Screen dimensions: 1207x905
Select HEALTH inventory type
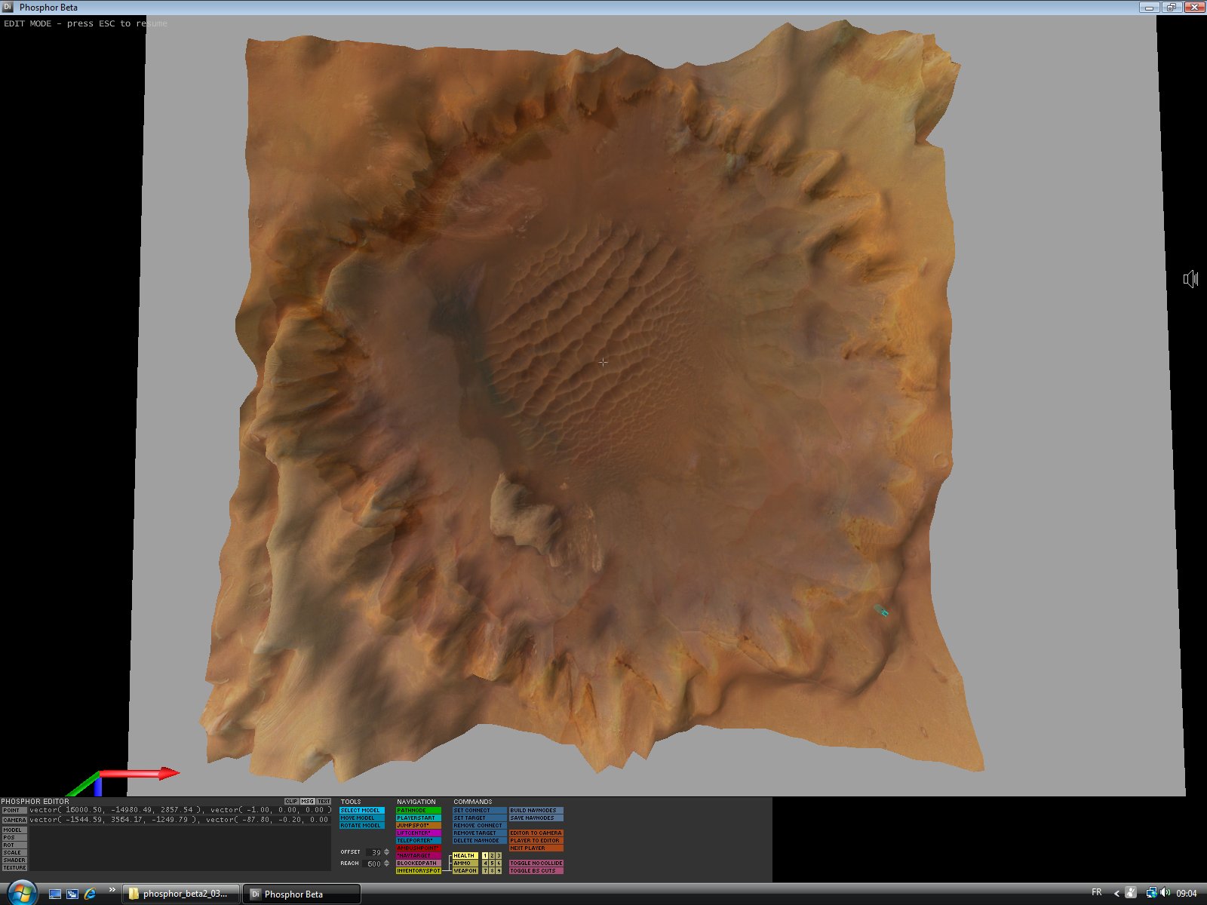465,855
